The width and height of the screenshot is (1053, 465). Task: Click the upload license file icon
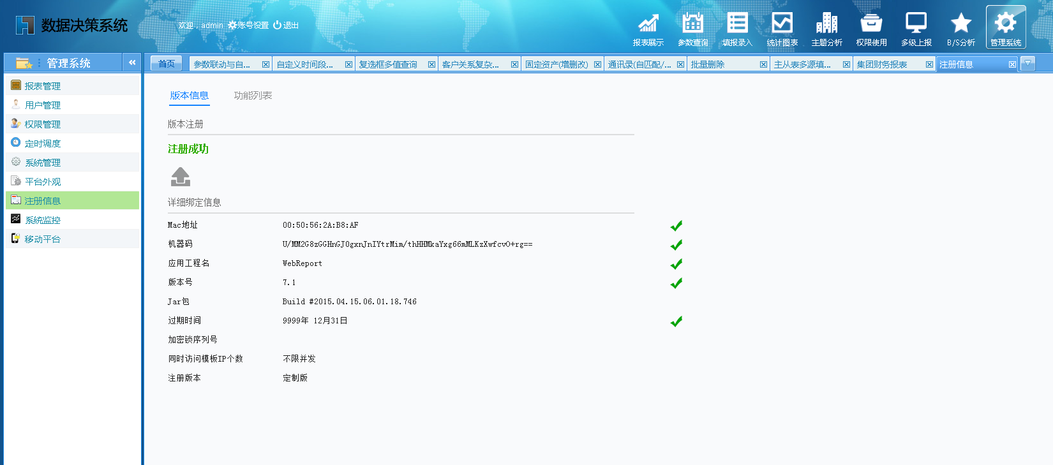click(181, 177)
